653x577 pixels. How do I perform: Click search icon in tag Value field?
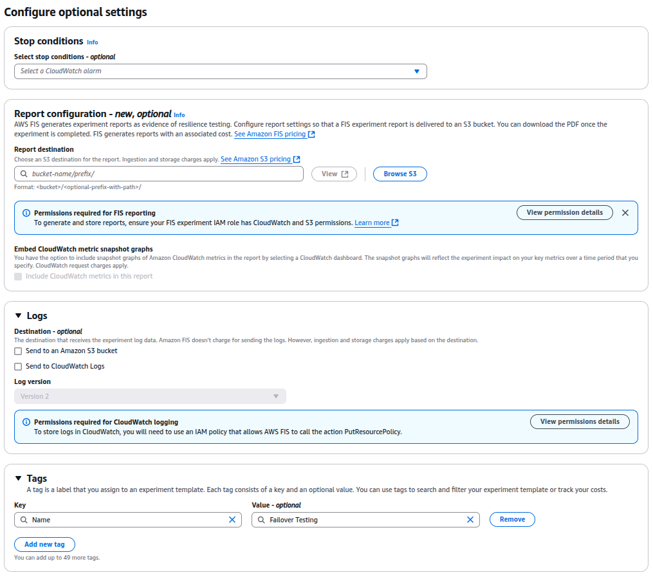(261, 520)
